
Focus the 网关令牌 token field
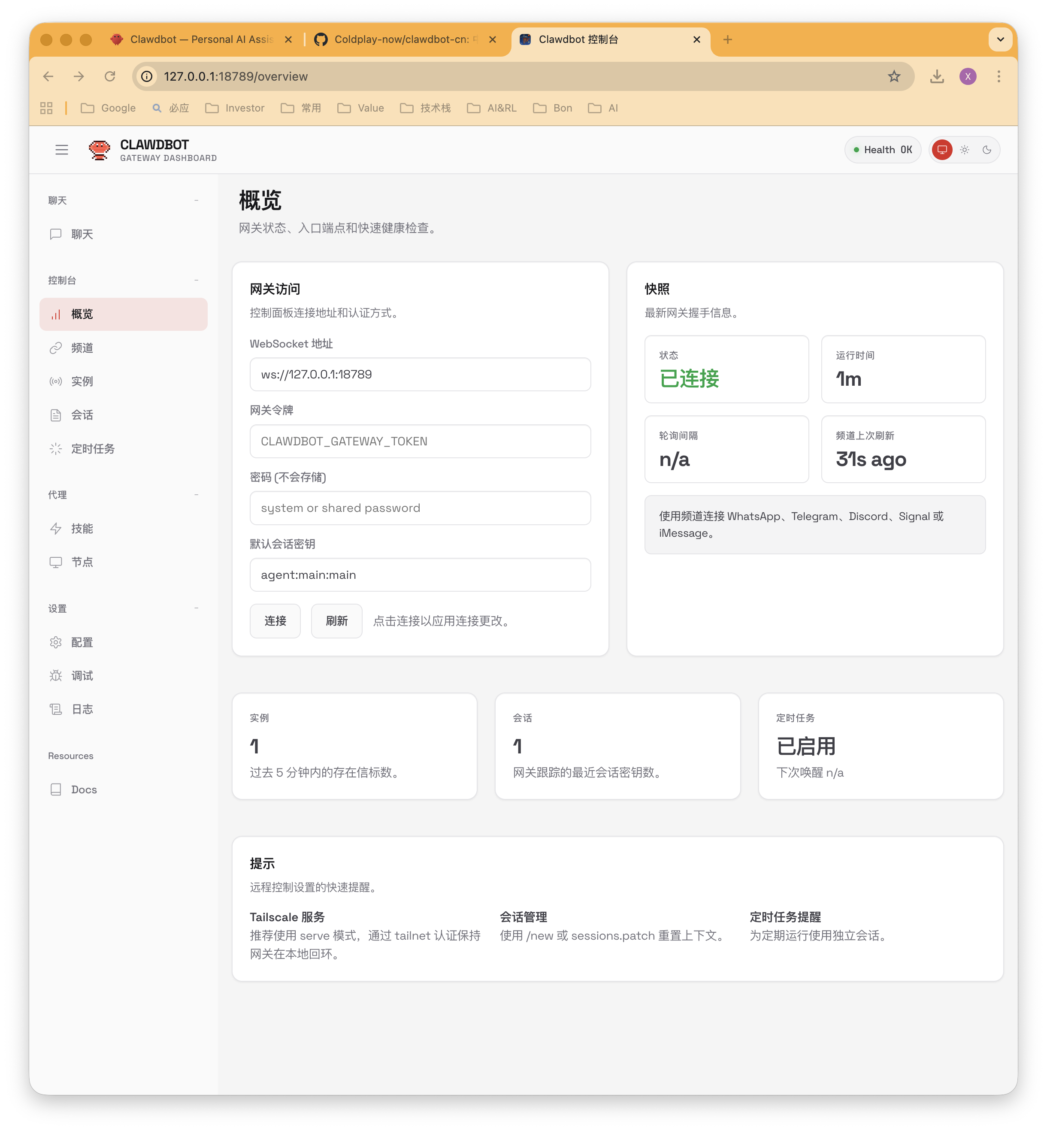(421, 441)
